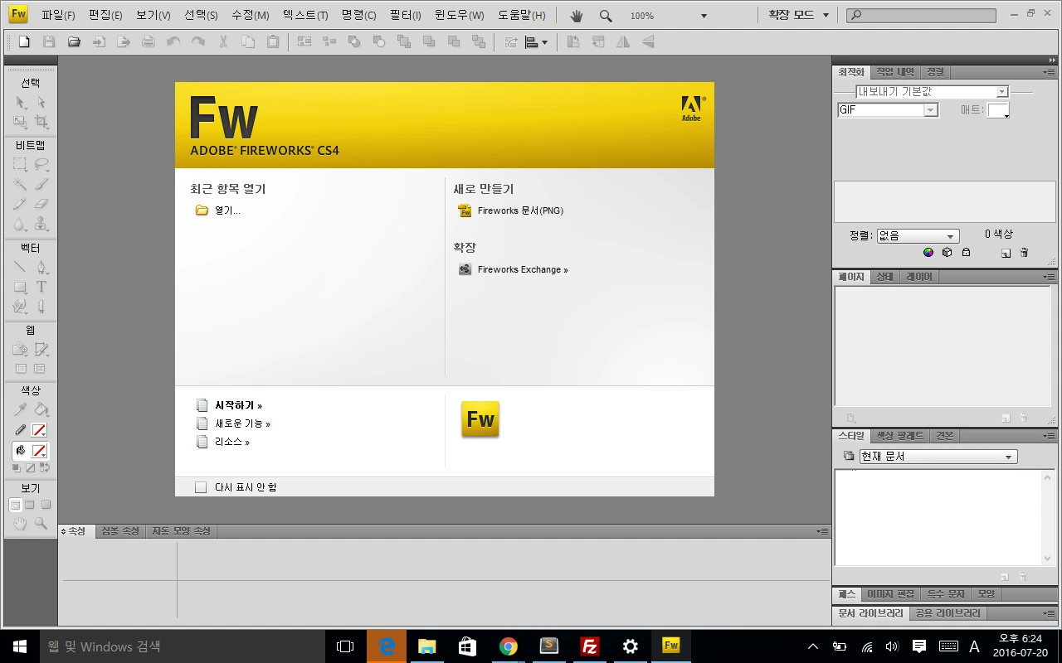This screenshot has height=663, width=1062.
Task: Activate the Magic Wand tool
Action: 20,184
